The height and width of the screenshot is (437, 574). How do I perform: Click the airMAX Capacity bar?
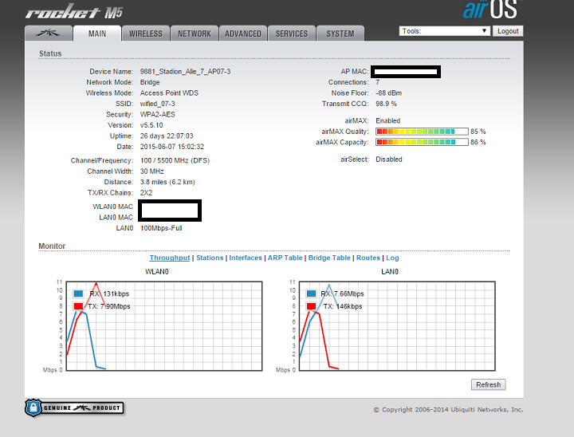422,142
